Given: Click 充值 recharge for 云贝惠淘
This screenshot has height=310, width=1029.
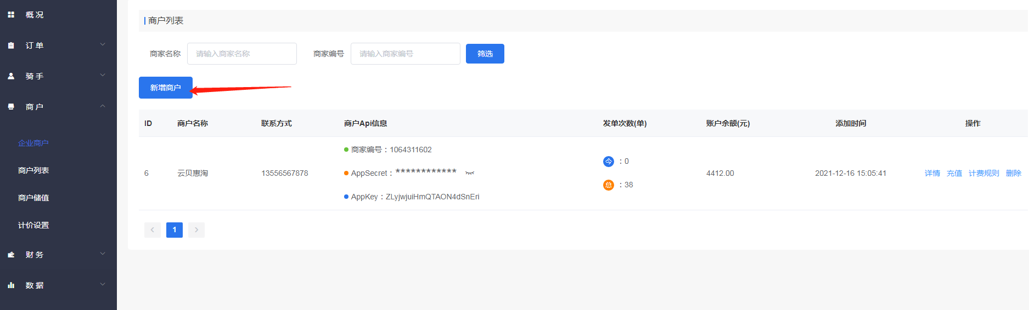Looking at the screenshot, I should [x=954, y=173].
